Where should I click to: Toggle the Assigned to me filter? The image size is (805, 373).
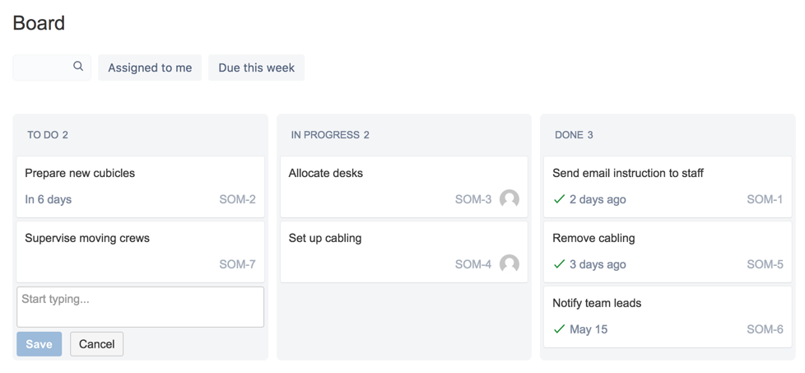pyautogui.click(x=150, y=68)
